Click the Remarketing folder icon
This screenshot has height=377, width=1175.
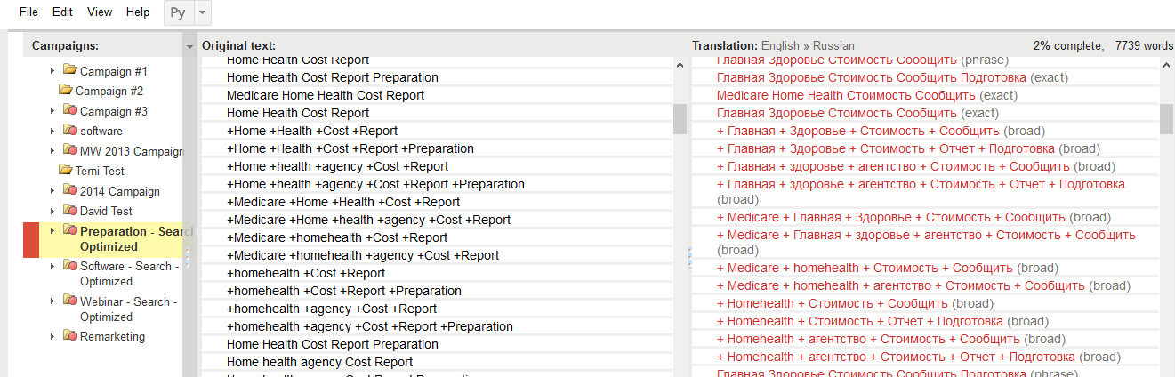[70, 336]
